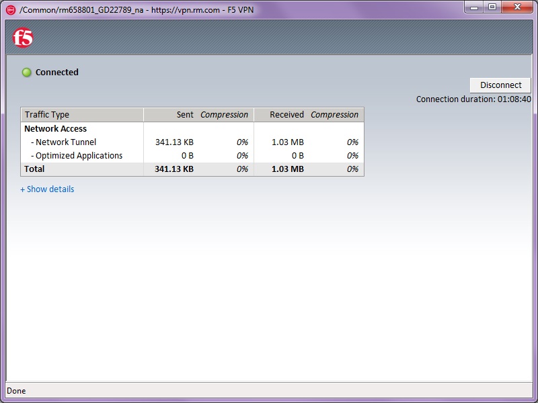Screen dimensions: 538x403
Task: Click the Done text in the status bar
Action: coord(15,390)
